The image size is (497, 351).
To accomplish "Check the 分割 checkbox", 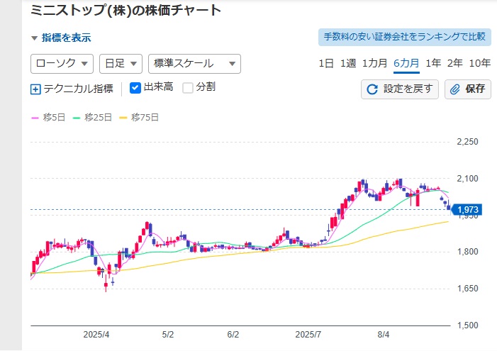I will click(x=188, y=88).
